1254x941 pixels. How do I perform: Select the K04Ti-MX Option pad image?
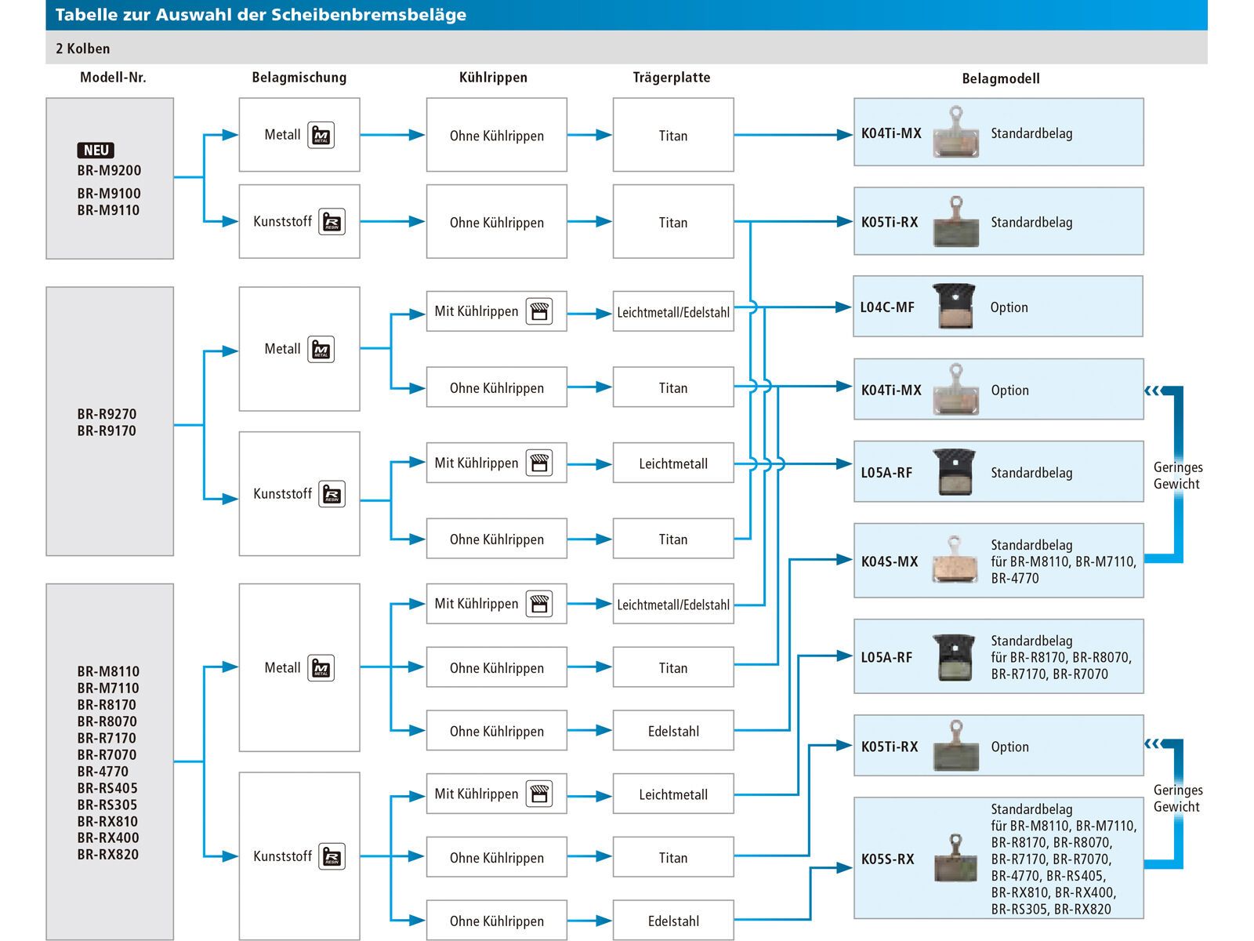click(956, 390)
